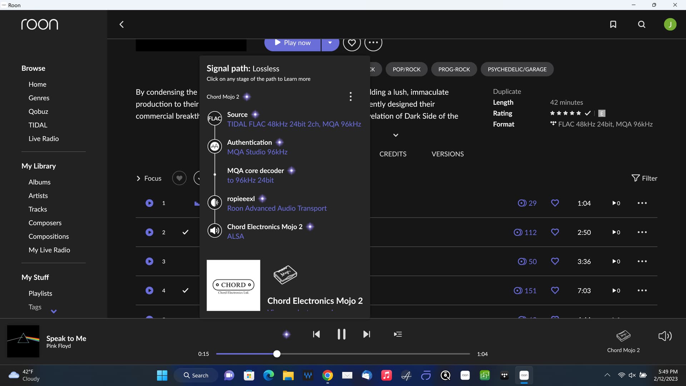
Task: Open more options for track 3
Action: (642, 261)
